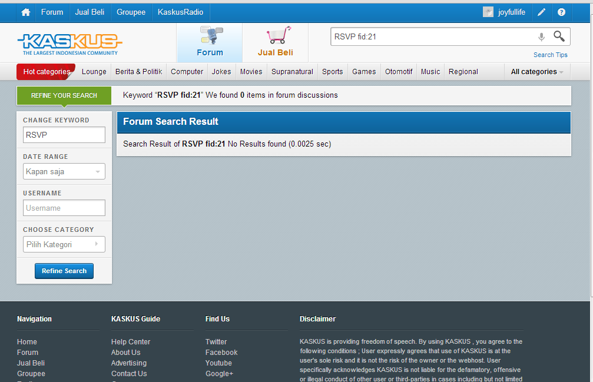Open the footer Forum link
The width and height of the screenshot is (593, 382).
[x=28, y=352]
